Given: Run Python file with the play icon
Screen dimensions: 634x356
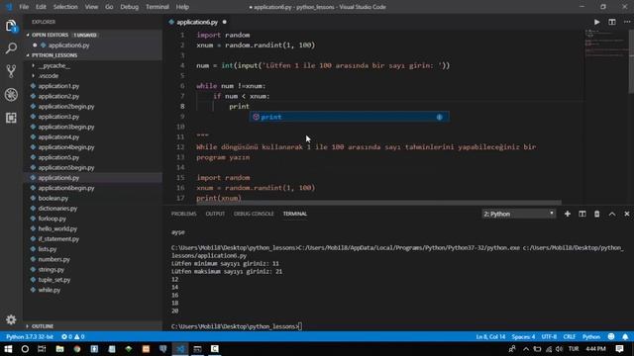Looking at the screenshot, I should (x=596, y=22).
